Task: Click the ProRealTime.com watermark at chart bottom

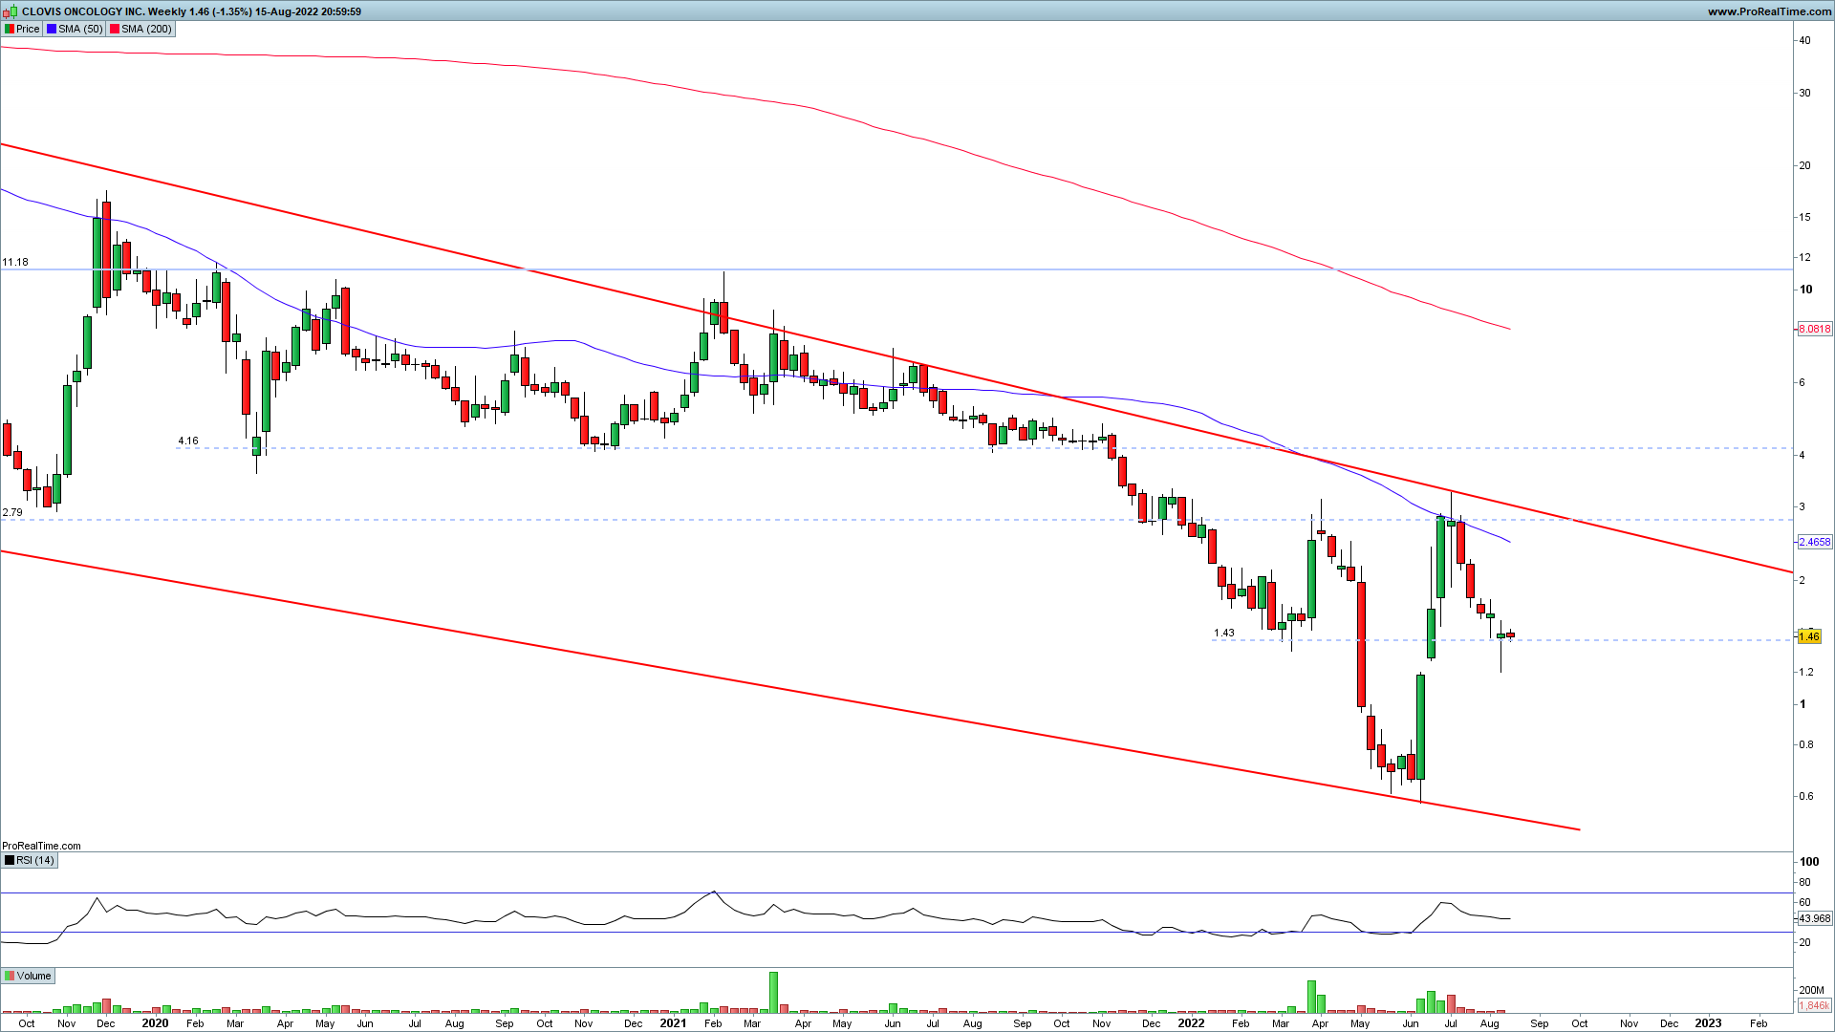Action: (x=41, y=846)
